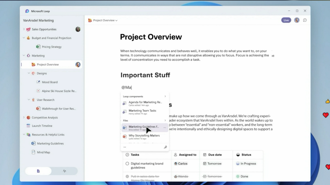This screenshot has height=185, width=330.
Task: Click avatar beside Sales Opportunities
Action: pos(78,29)
